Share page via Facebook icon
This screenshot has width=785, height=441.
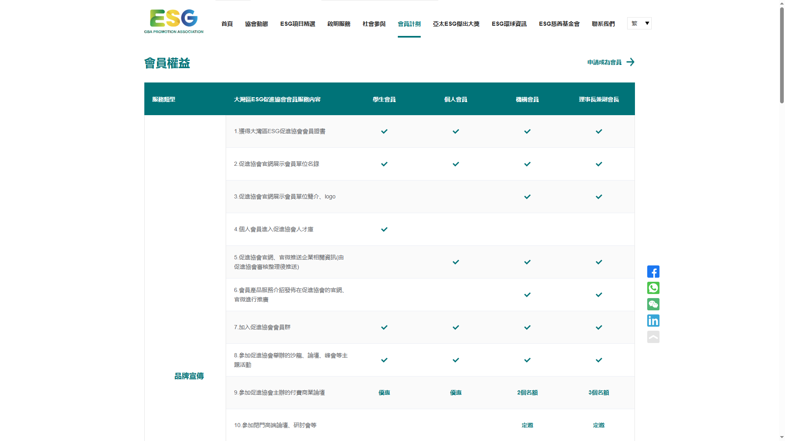tap(653, 272)
